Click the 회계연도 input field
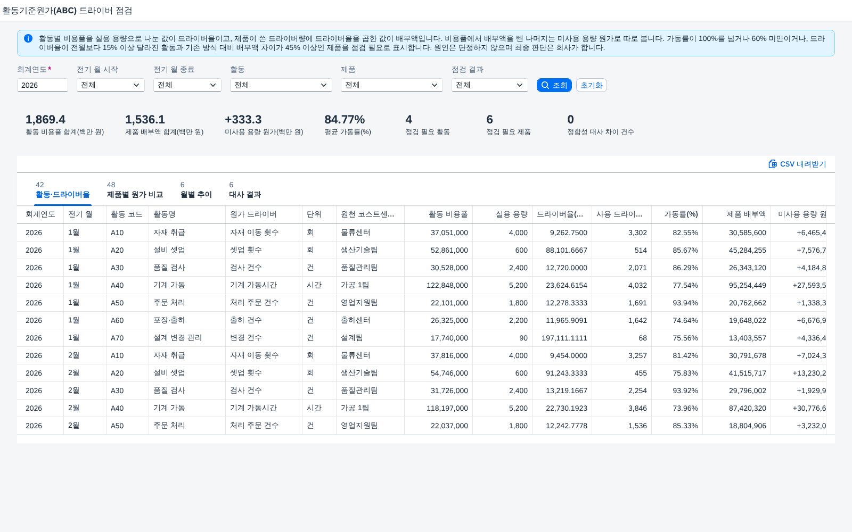852x532 pixels. click(x=43, y=85)
